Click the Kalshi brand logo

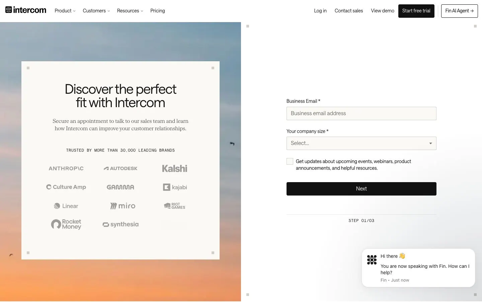(175, 168)
